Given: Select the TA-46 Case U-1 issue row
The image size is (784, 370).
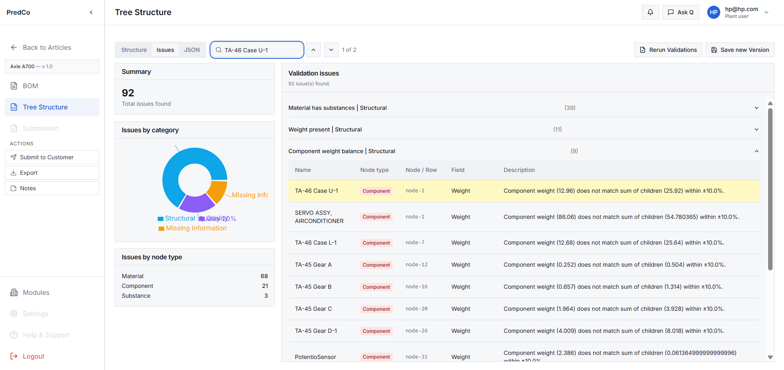Looking at the screenshot, I should tap(524, 191).
